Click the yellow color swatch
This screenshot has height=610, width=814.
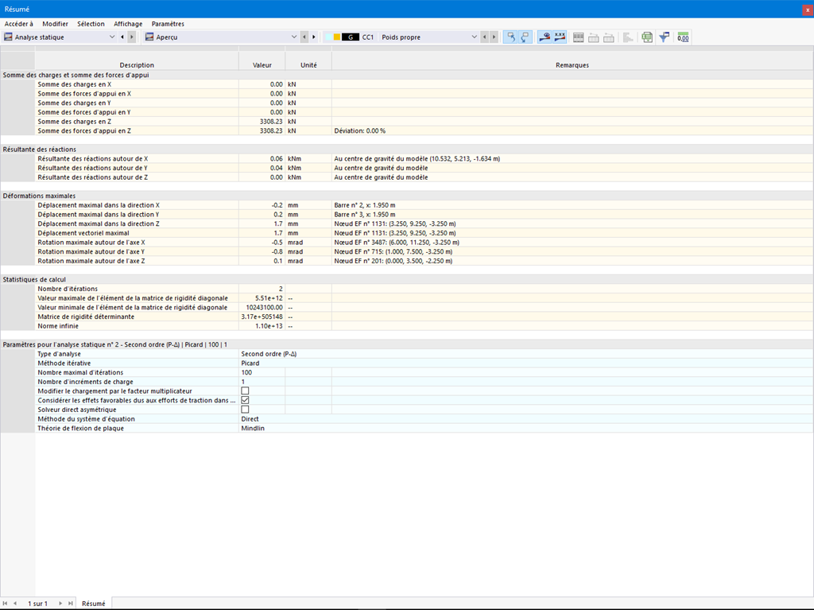[337, 37]
